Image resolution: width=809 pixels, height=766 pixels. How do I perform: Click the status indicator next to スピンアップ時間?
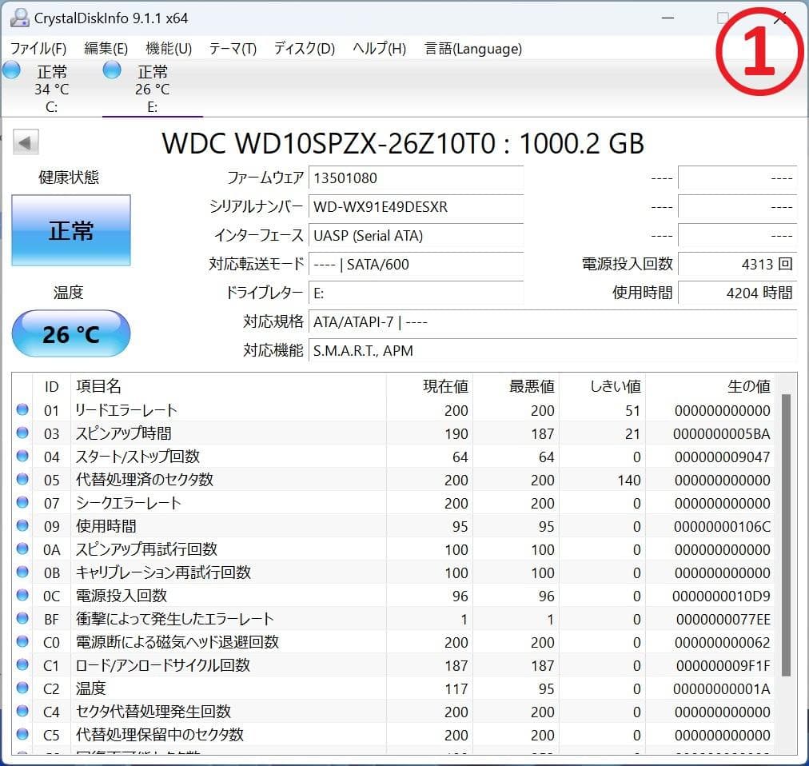[22, 433]
